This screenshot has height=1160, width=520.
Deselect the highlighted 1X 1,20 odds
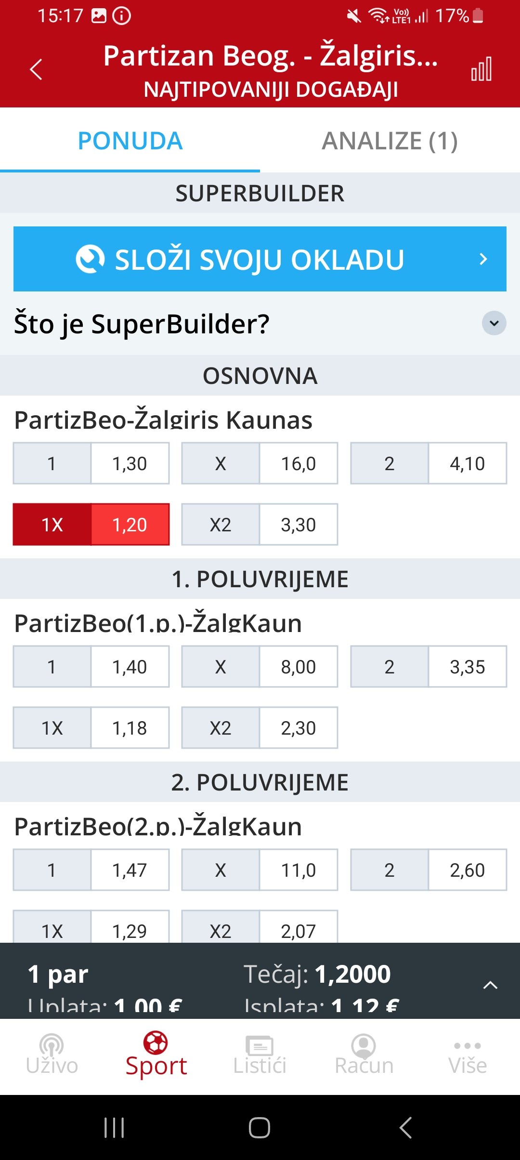pos(91,525)
